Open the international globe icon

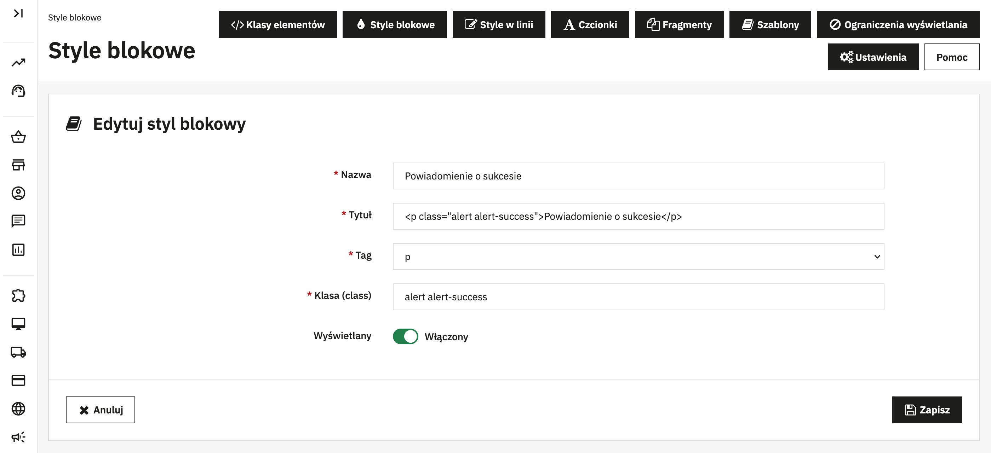[18, 408]
